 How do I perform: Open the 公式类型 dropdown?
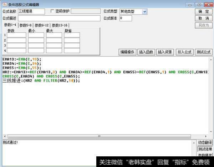click(x=144, y=12)
